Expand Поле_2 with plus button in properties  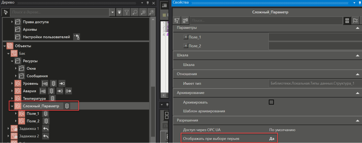[x=186, y=46]
